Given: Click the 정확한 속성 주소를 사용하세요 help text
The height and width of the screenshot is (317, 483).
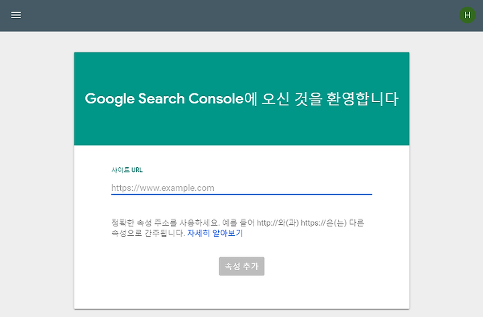Looking at the screenshot, I should [x=237, y=228].
